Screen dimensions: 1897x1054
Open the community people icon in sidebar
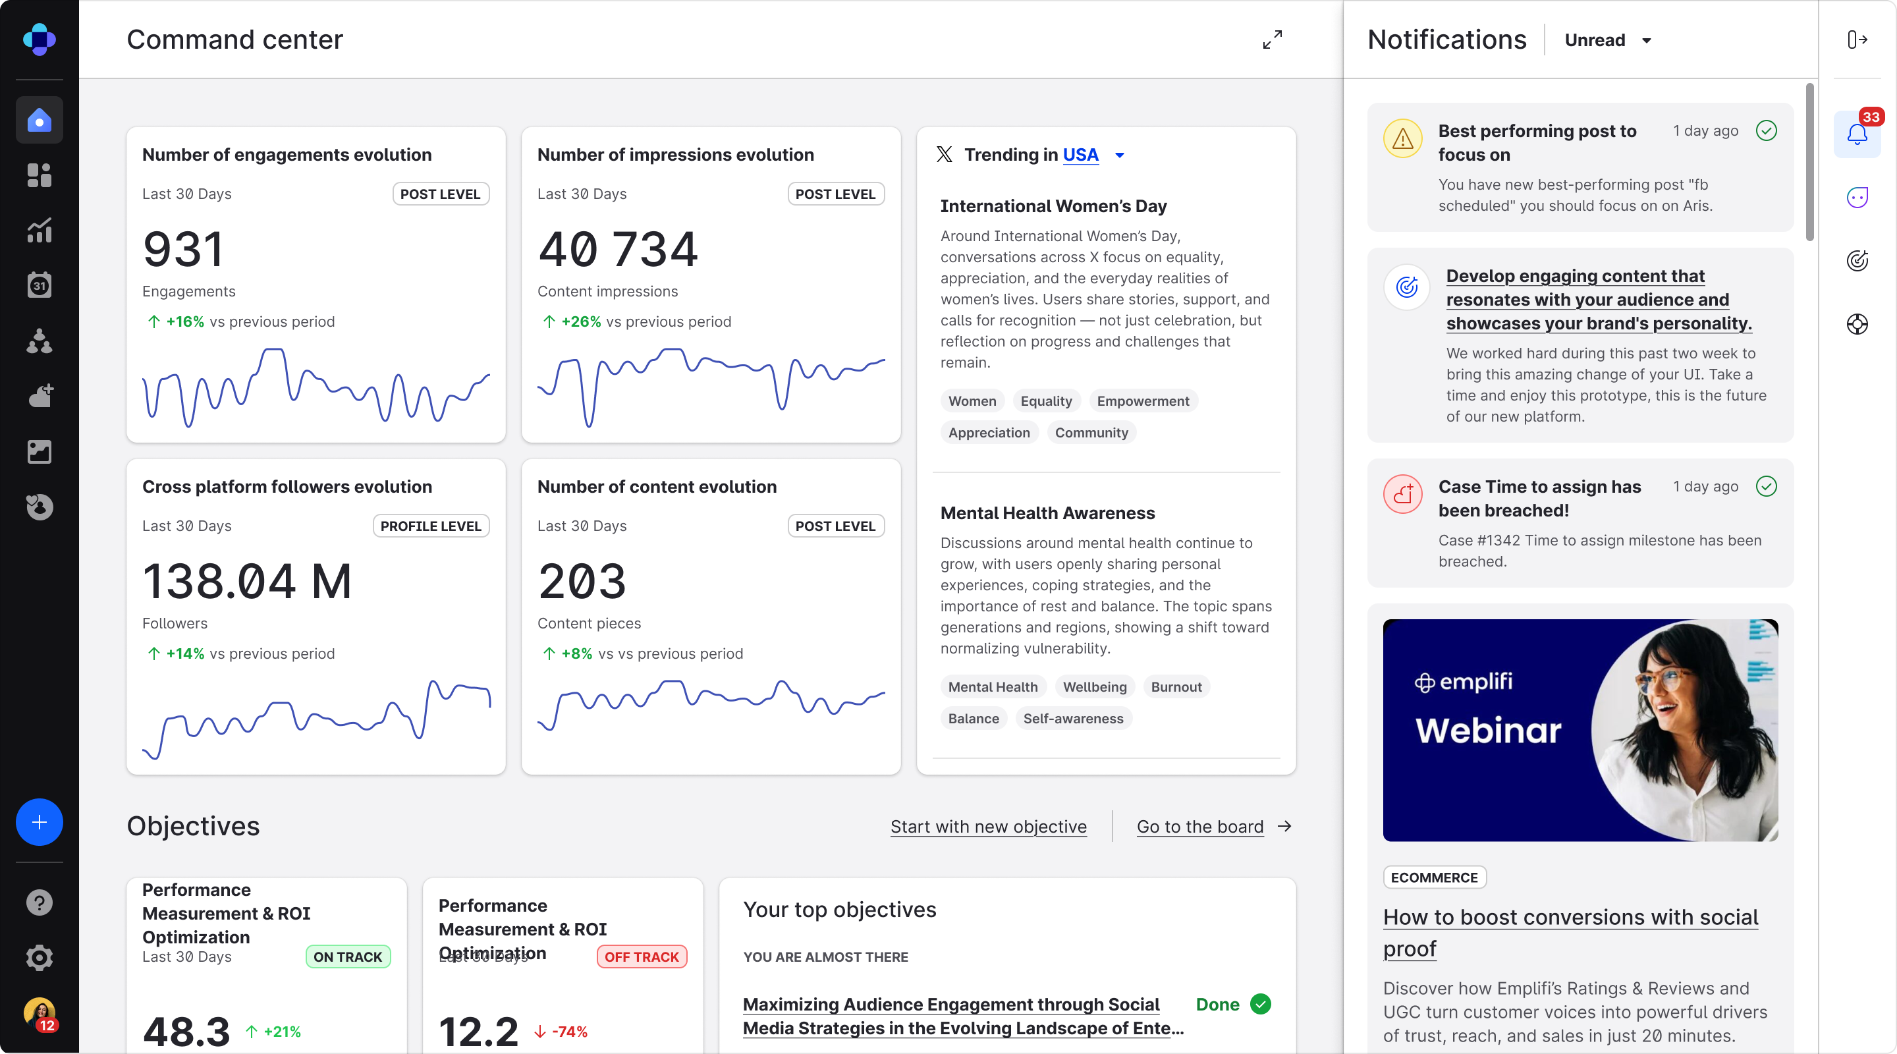click(x=39, y=341)
